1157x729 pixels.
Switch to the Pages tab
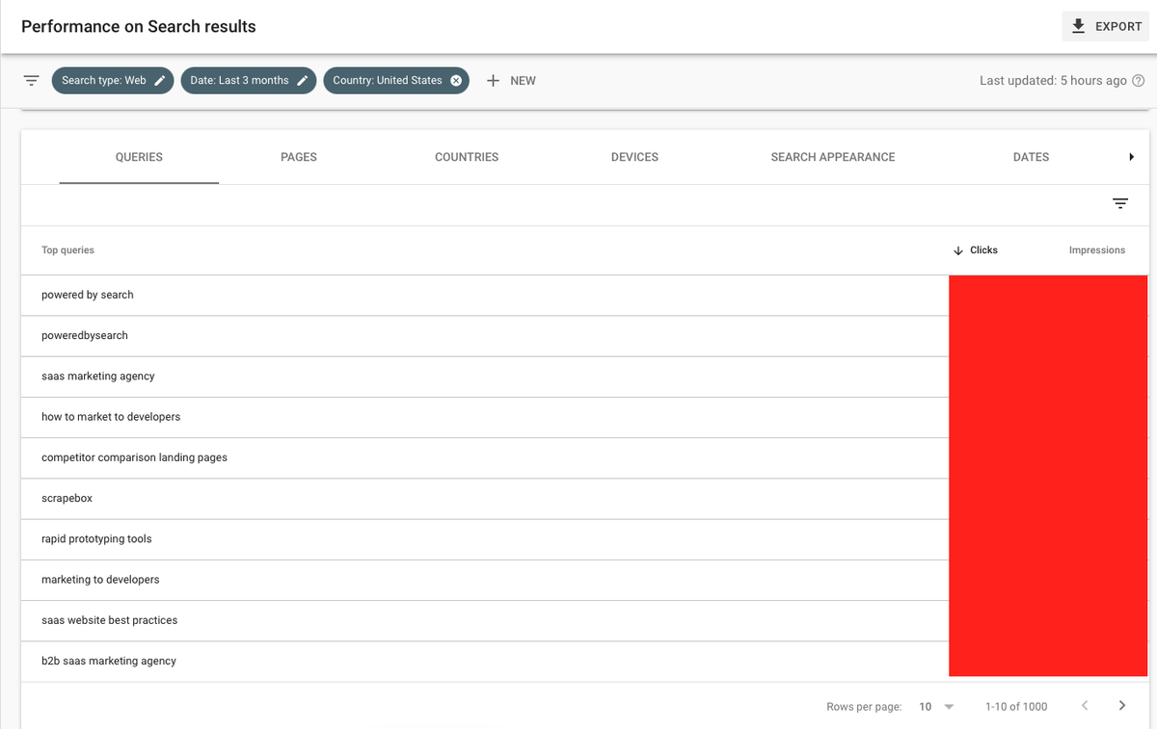(298, 157)
